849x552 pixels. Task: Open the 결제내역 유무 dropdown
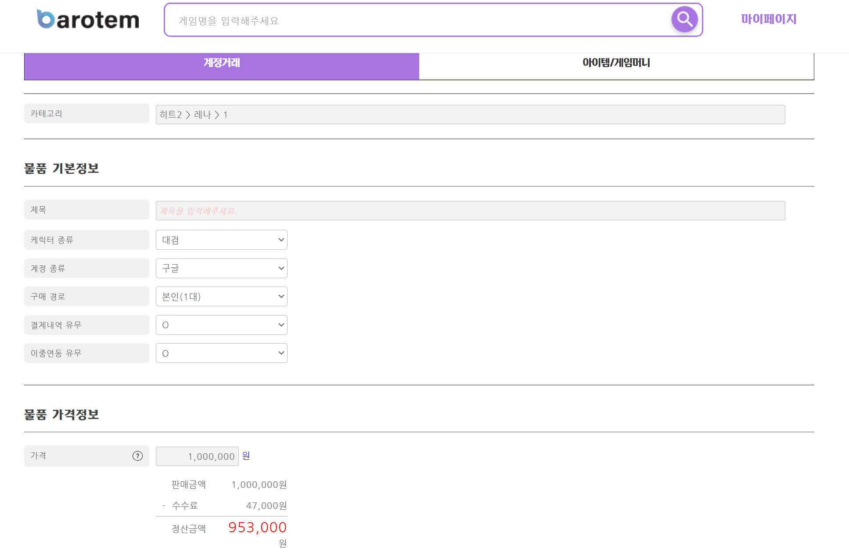pyautogui.click(x=222, y=325)
